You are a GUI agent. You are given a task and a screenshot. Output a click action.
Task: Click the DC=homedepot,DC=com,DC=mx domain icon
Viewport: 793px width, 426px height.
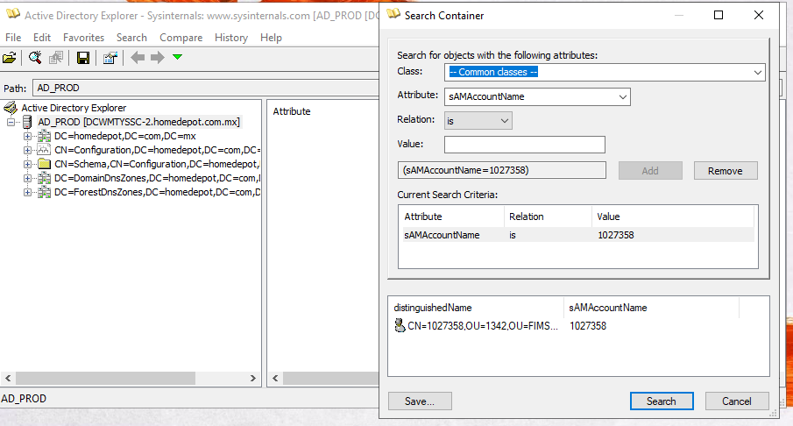(45, 136)
